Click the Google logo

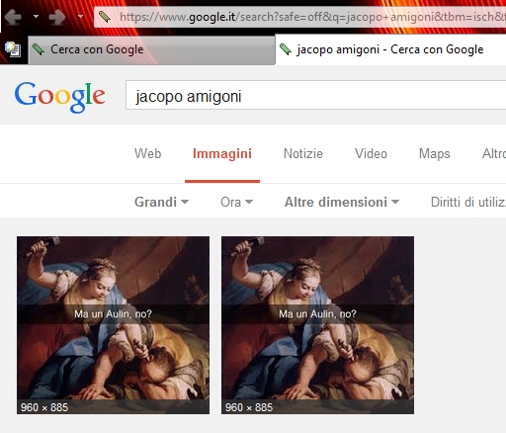point(59,97)
